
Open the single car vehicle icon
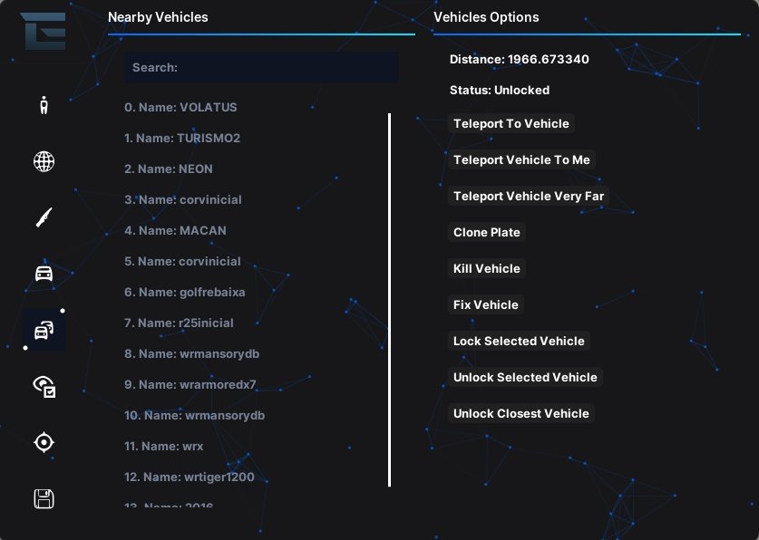tap(44, 274)
